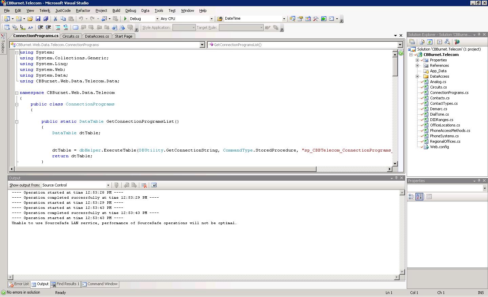The width and height of the screenshot is (488, 297).
Task: Open the Toolbox icon with hammer and wrench
Action: (x=316, y=19)
